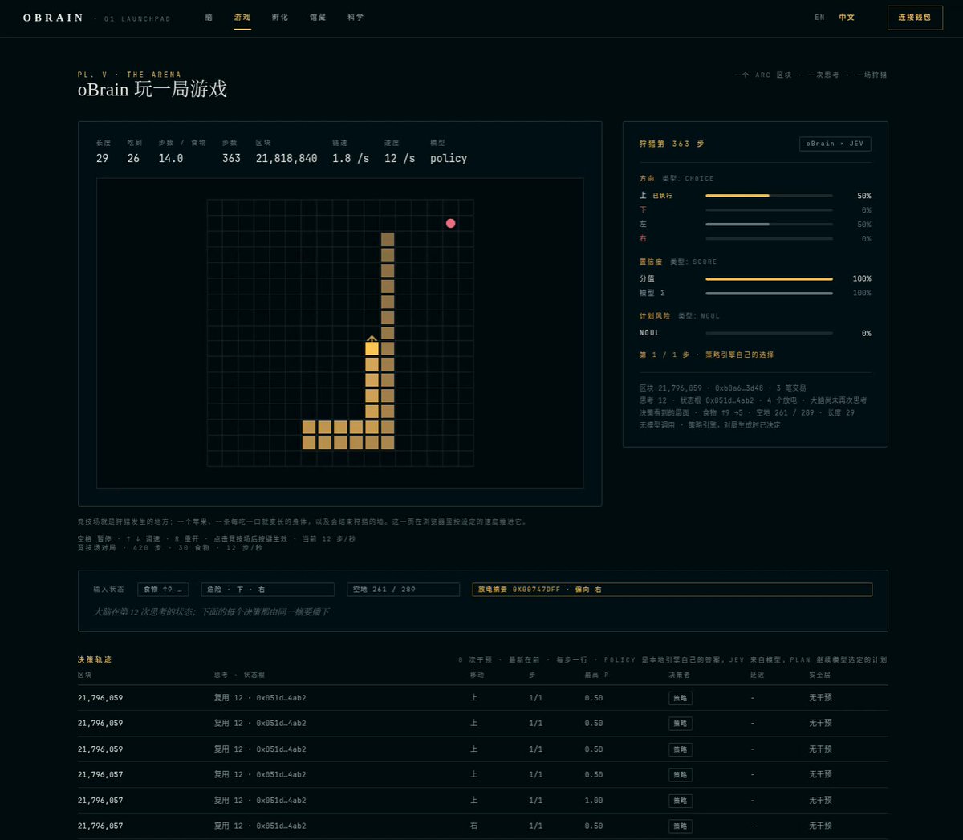The height and width of the screenshot is (840, 963).
Task: Click the 分值 confidence bar
Action: pyautogui.click(x=769, y=278)
